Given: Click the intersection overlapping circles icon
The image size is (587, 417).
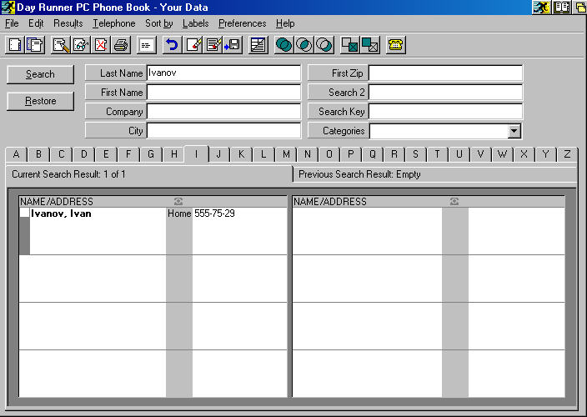Looking at the screenshot, I should click(x=304, y=45).
